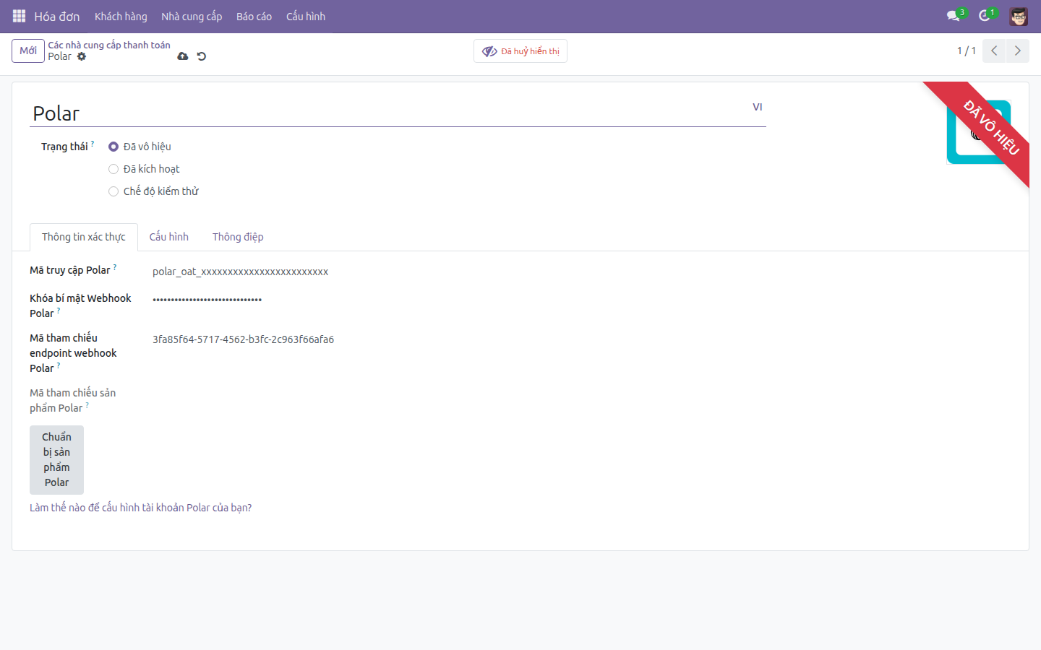Open the Khách hàng menu
The width and height of the screenshot is (1041, 650).
click(121, 16)
